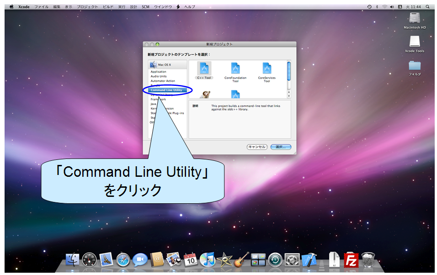Open the 実行 menu
This screenshot has width=437, height=275.
pos(122,7)
